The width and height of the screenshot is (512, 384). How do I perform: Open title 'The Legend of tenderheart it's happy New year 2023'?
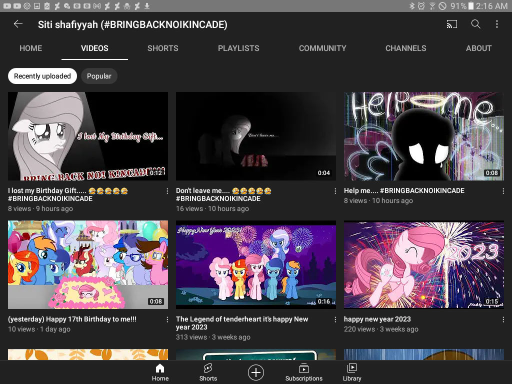(x=242, y=323)
